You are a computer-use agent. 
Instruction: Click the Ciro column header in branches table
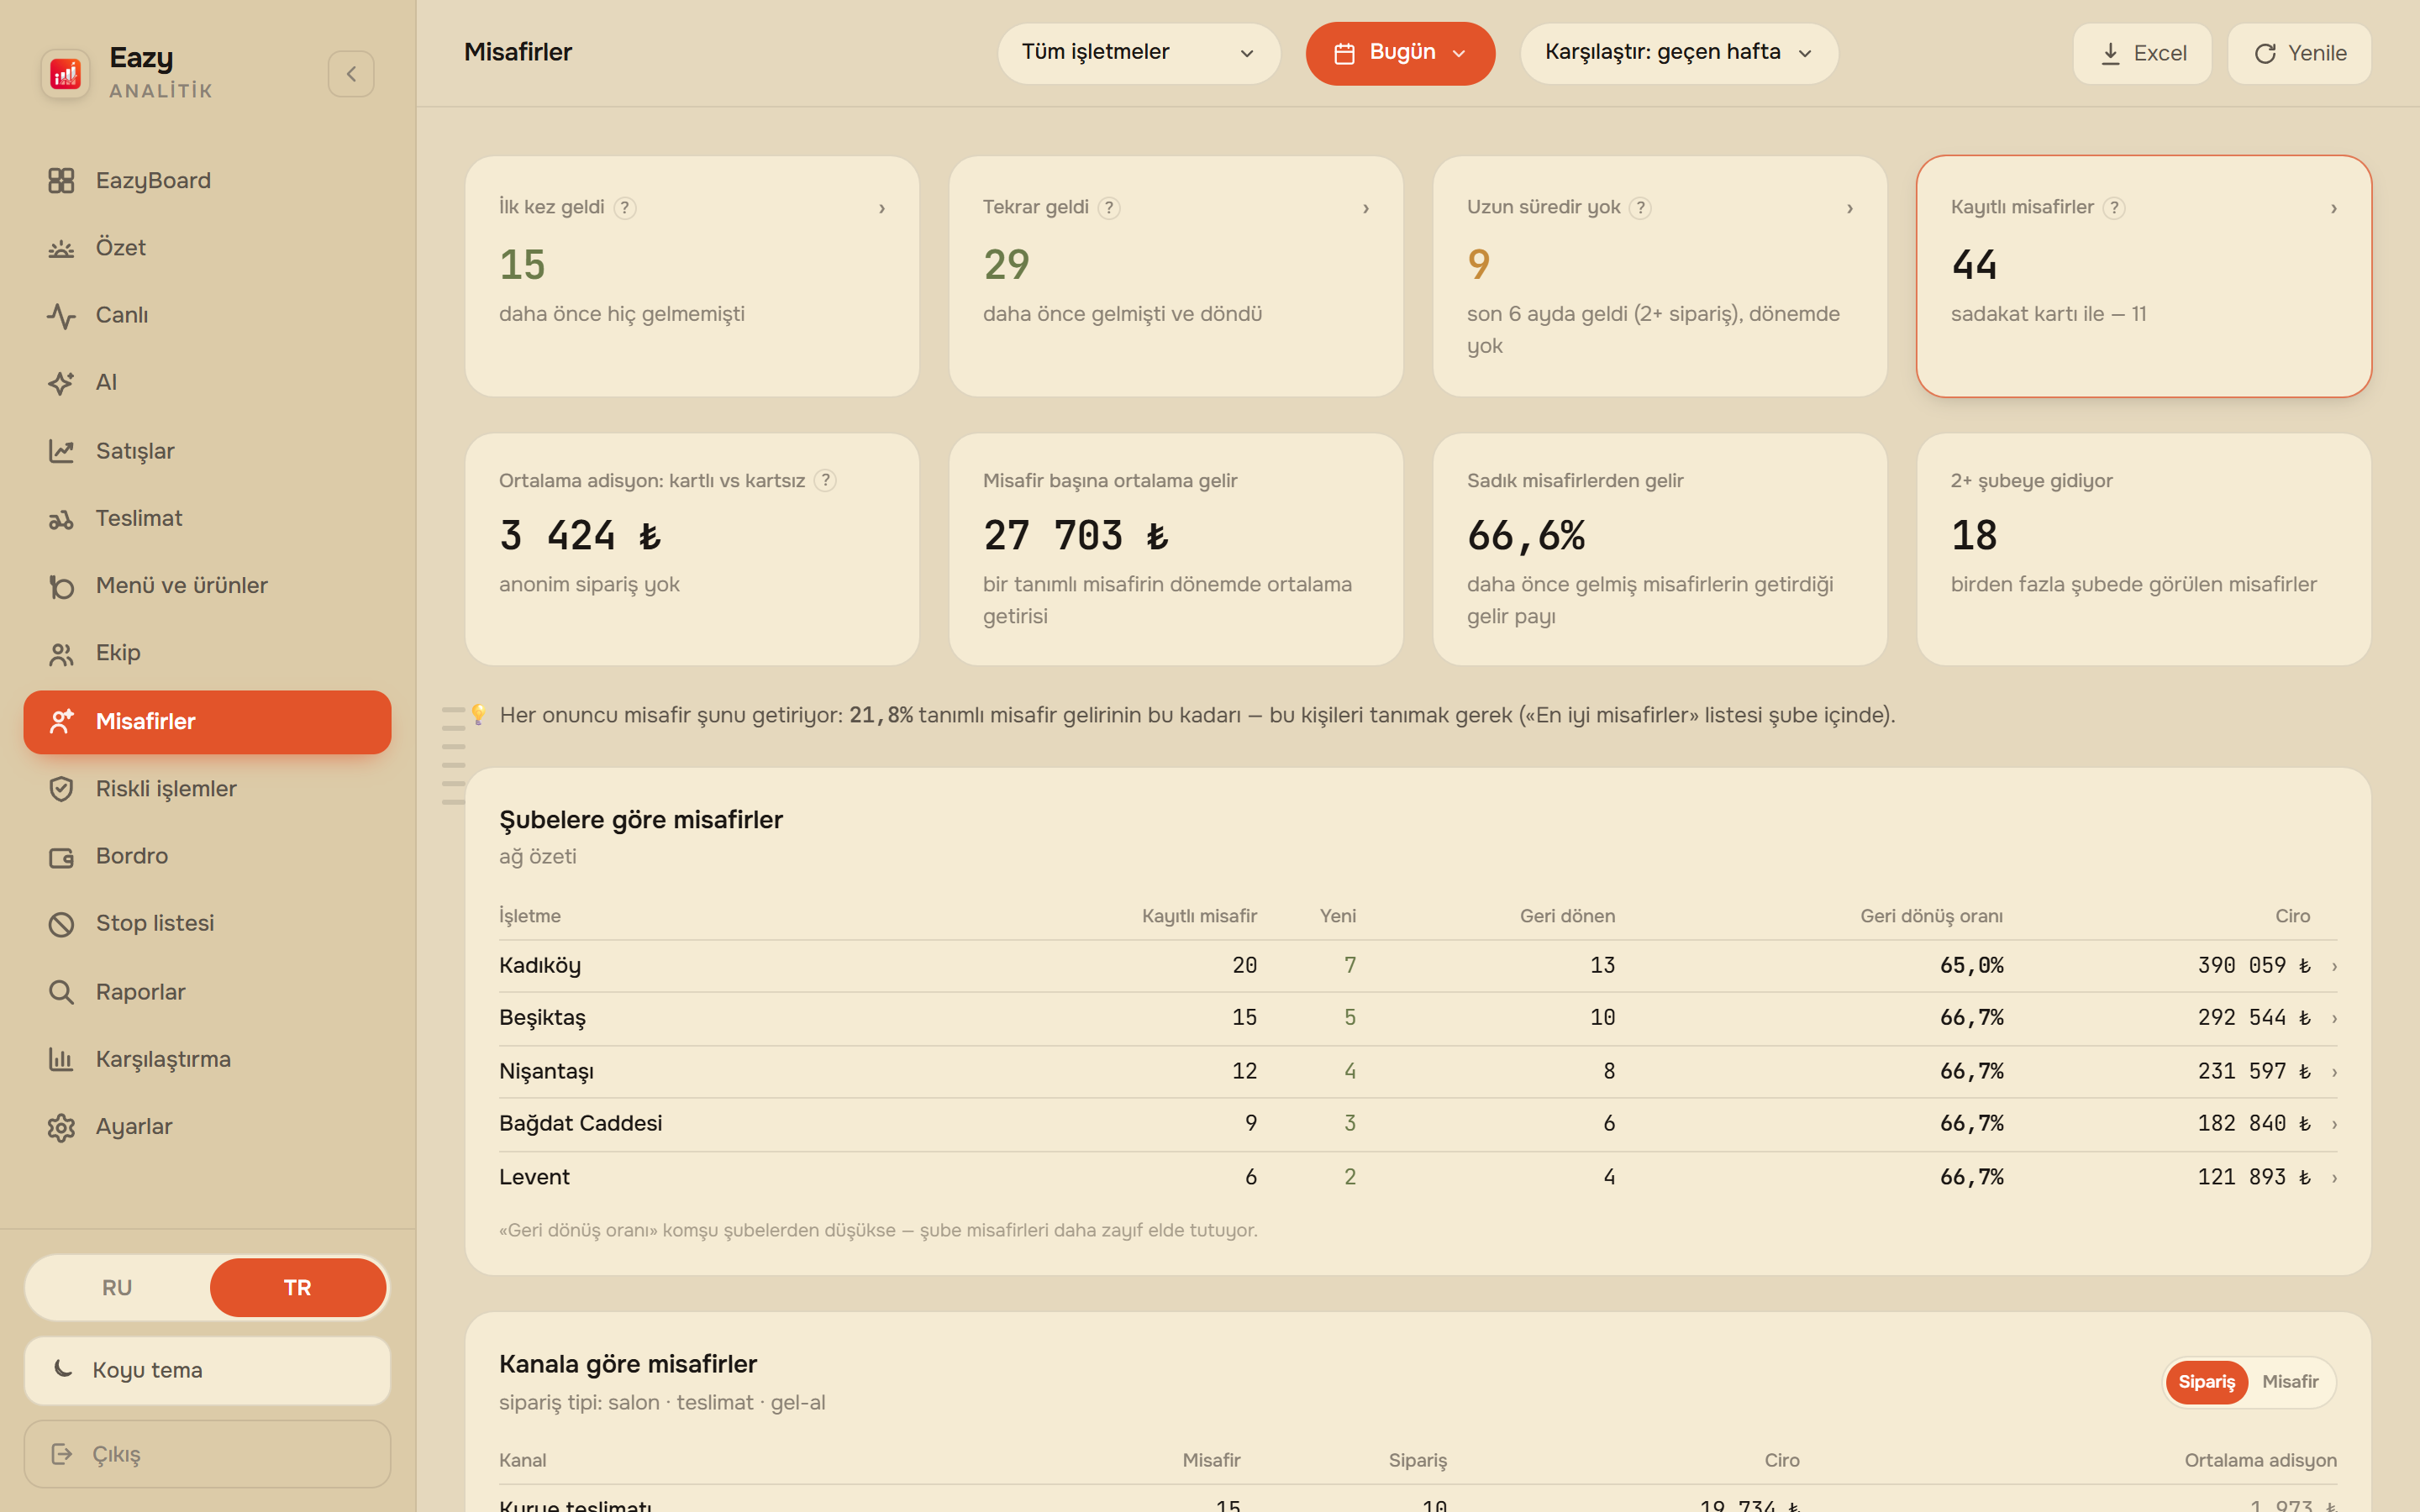[x=2292, y=916]
